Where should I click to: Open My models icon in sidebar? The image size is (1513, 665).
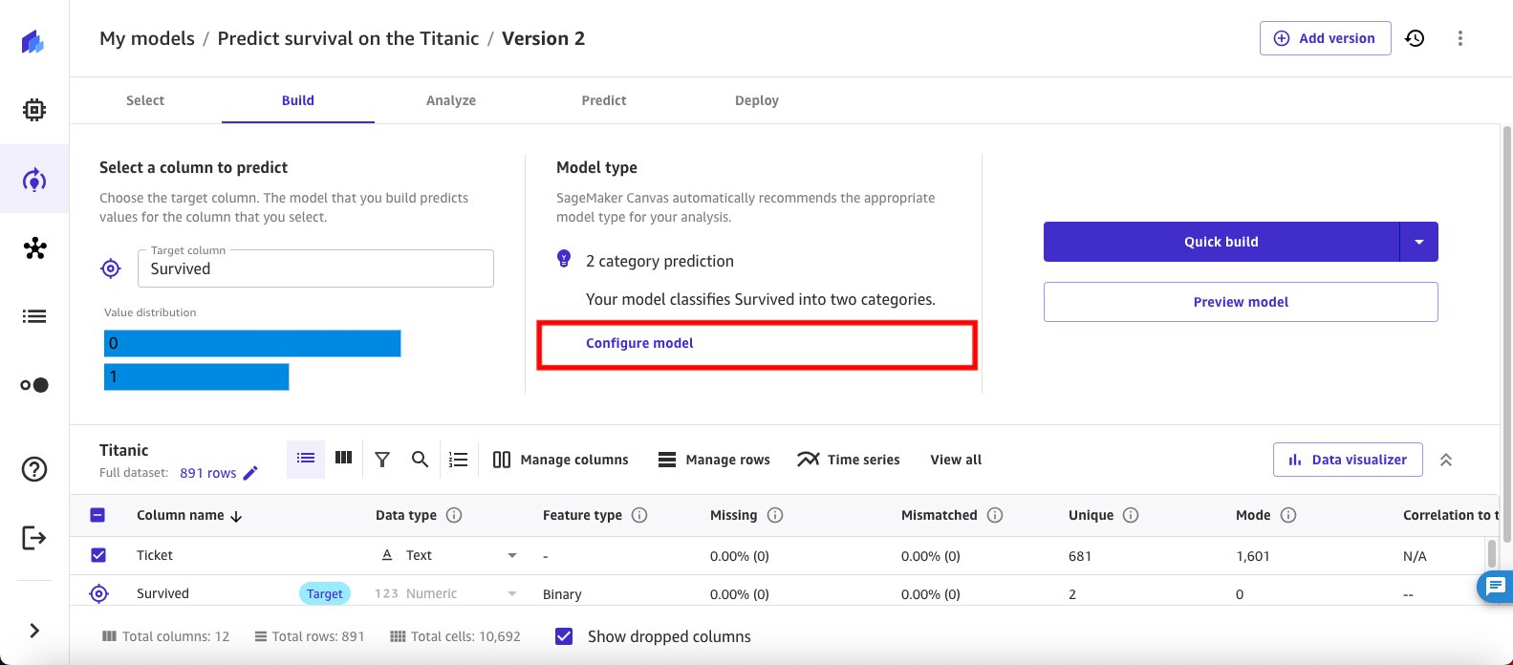(x=34, y=180)
